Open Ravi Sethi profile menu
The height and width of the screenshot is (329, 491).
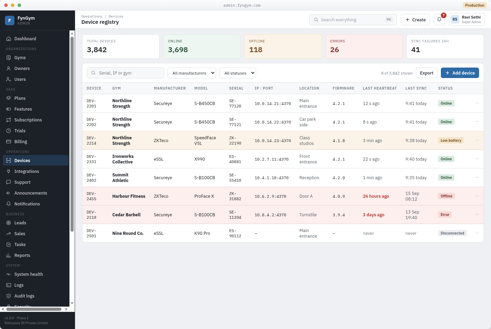pos(466,20)
